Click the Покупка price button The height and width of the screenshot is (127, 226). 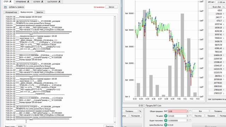[198, 116]
